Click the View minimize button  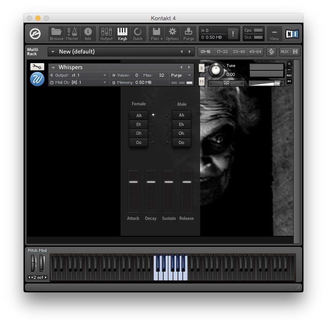click(274, 34)
